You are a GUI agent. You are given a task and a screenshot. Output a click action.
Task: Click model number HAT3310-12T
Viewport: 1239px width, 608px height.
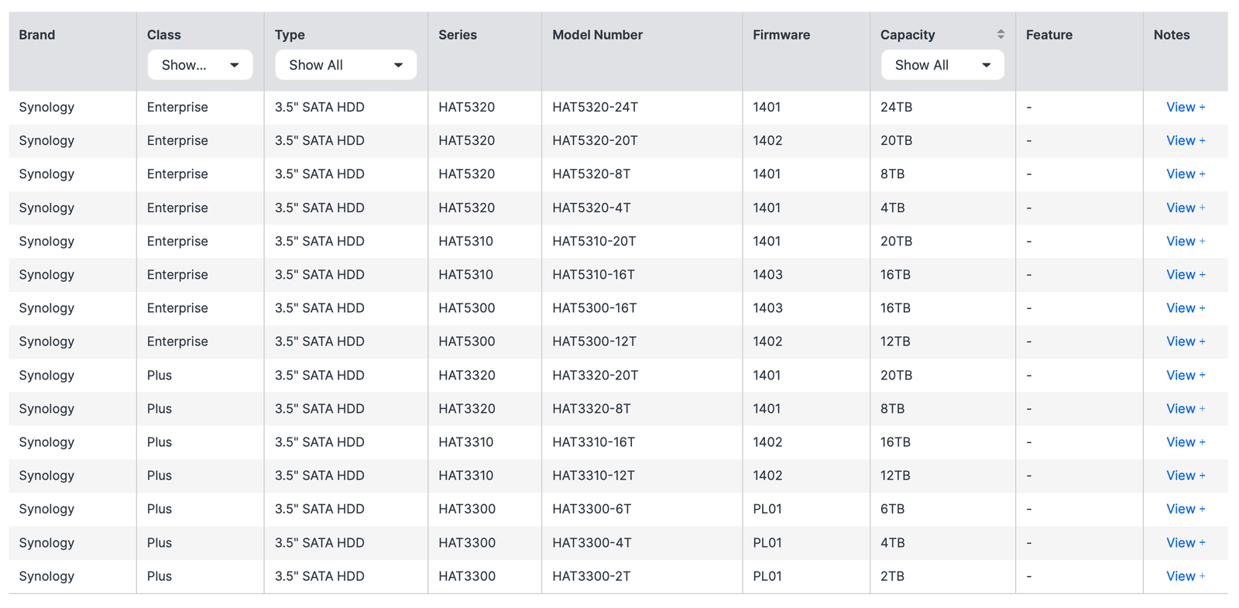[593, 476]
